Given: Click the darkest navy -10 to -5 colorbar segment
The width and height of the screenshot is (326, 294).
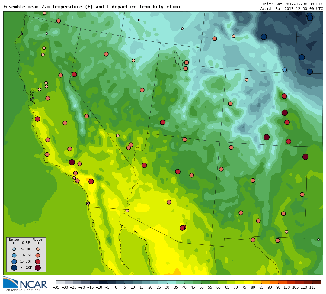Looking at the screenshot, I should 103,282.
